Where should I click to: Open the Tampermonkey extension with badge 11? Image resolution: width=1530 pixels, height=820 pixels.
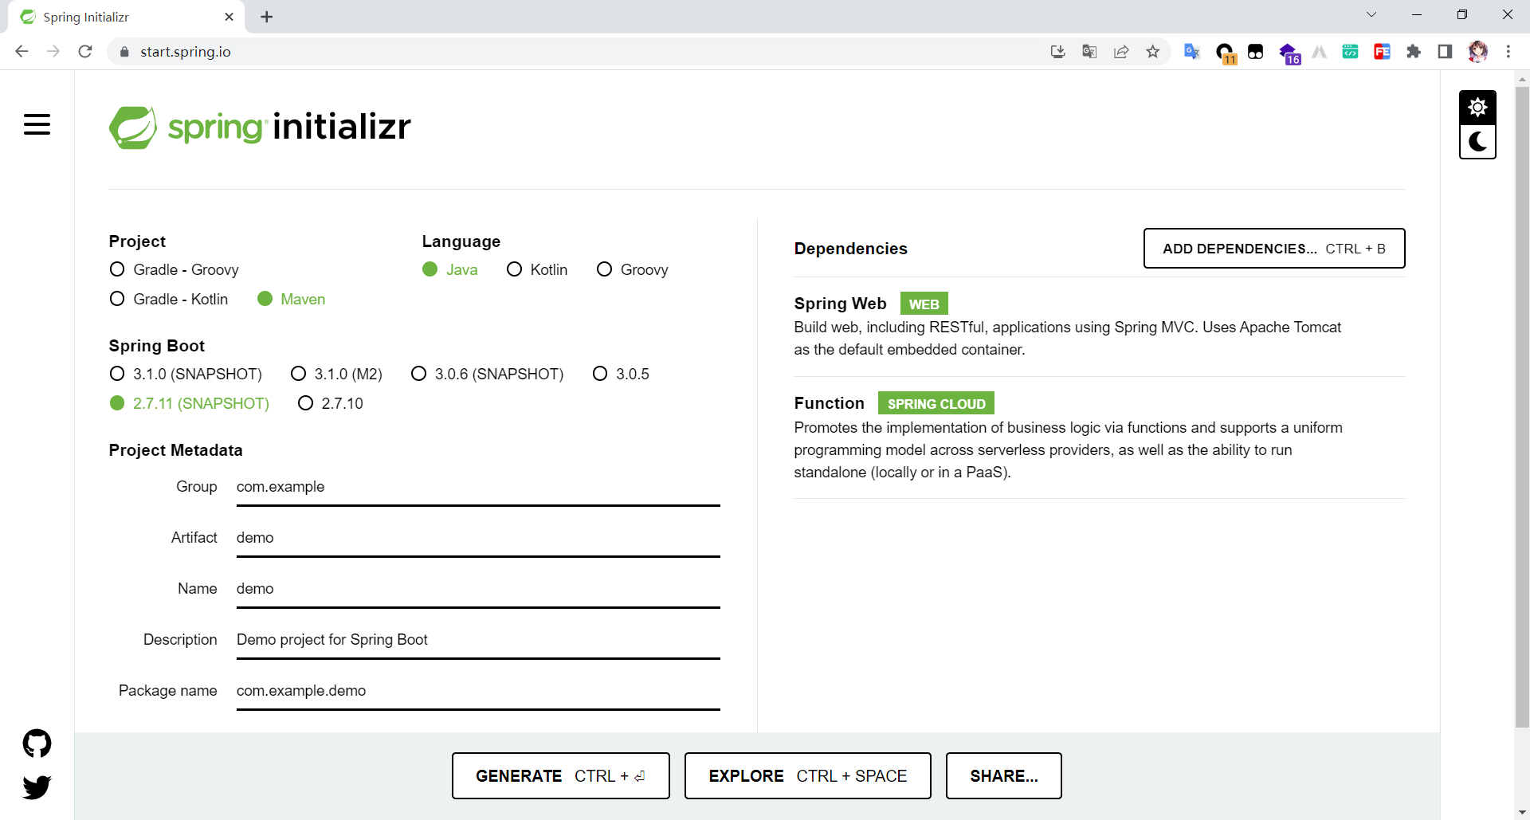(1226, 53)
